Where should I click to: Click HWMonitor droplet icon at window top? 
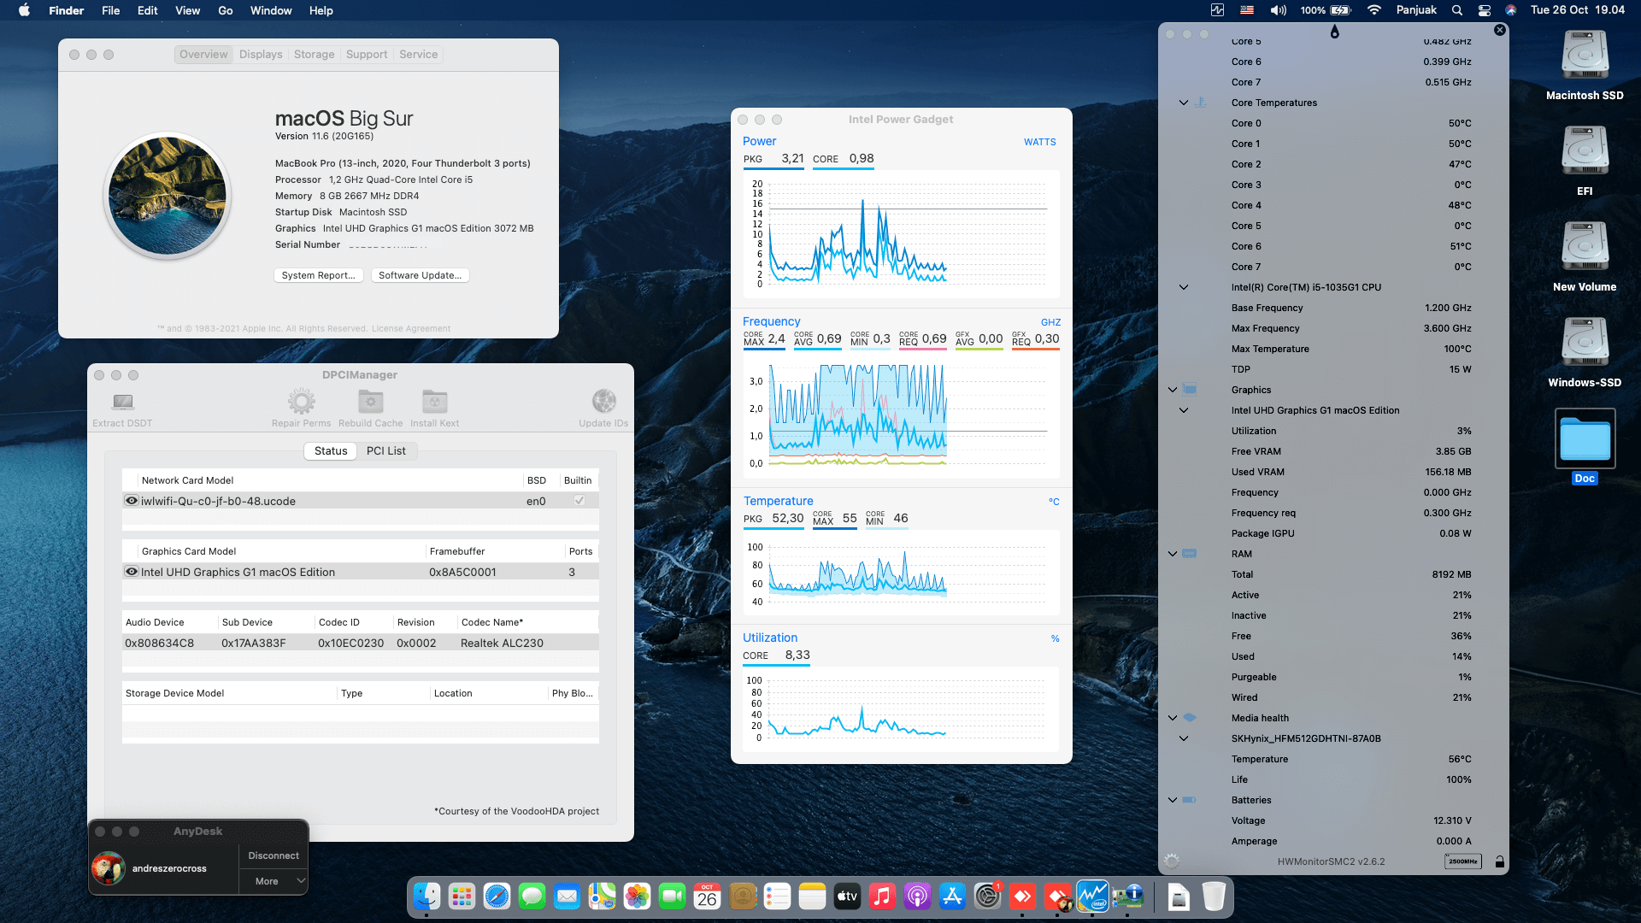tap(1334, 32)
